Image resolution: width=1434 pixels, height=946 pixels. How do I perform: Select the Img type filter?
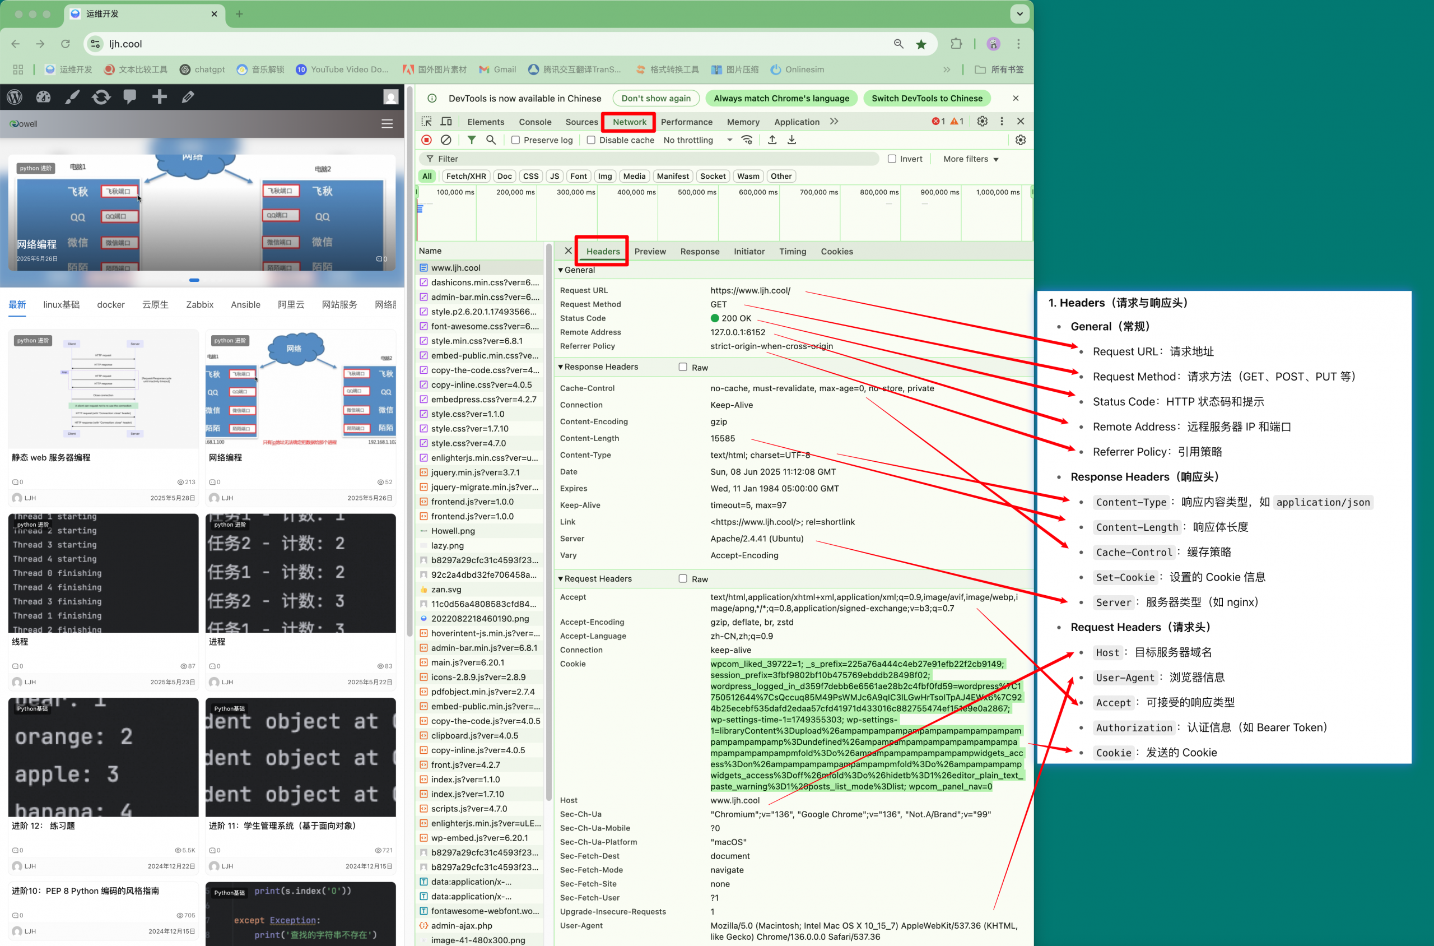point(605,176)
